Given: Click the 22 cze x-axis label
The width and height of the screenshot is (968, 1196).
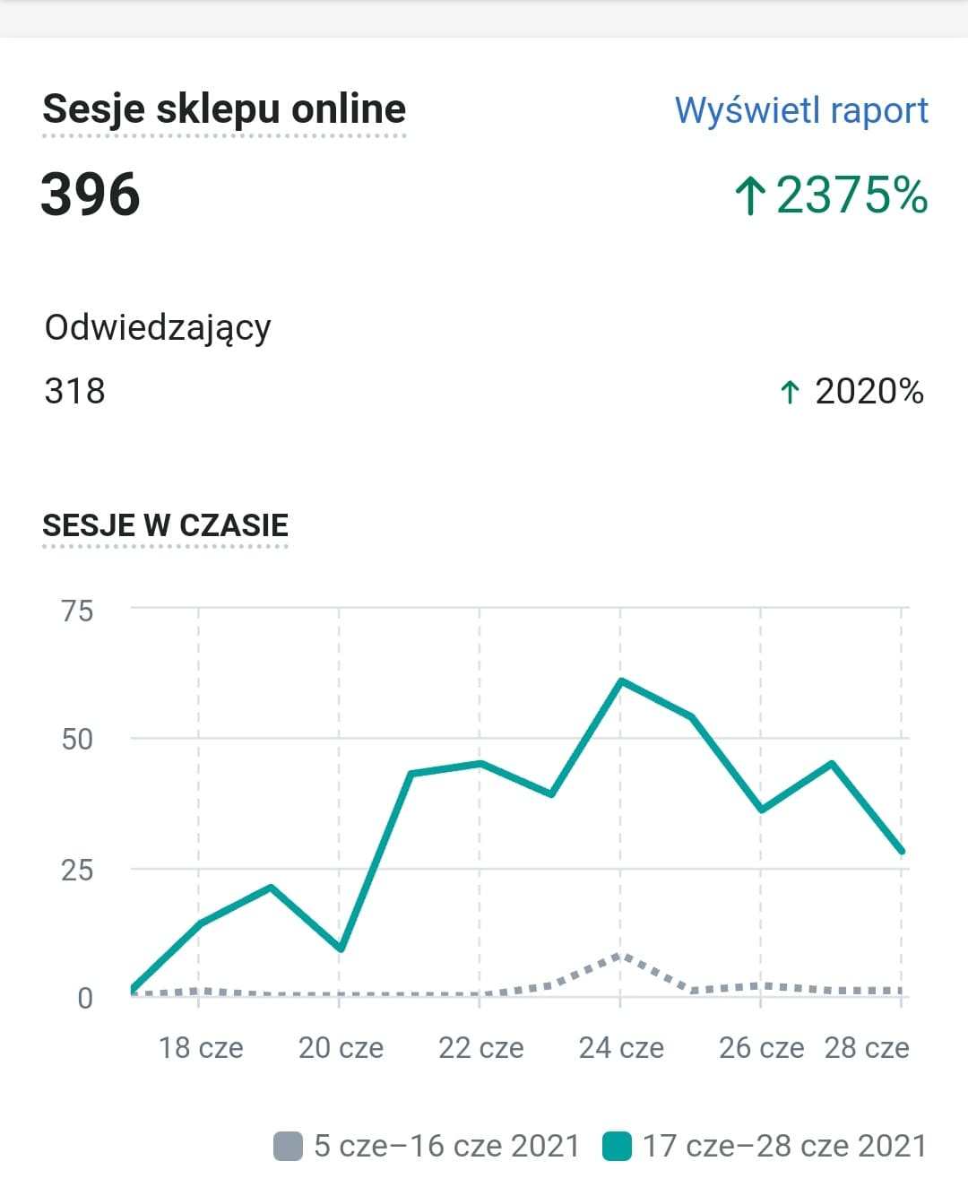Looking at the screenshot, I should tap(480, 1047).
